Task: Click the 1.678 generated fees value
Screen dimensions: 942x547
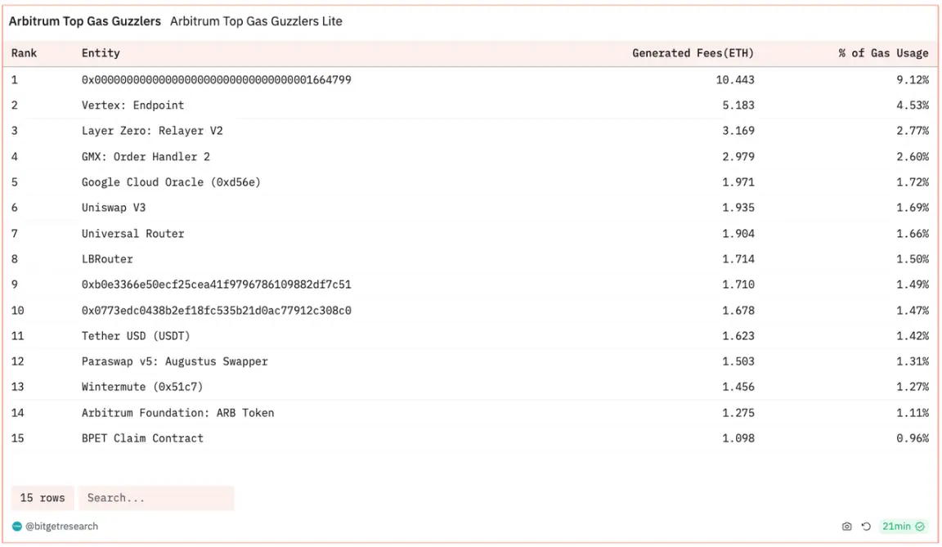Action: 738,311
